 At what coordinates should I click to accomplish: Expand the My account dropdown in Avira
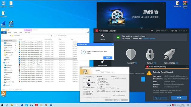(x=162, y=31)
